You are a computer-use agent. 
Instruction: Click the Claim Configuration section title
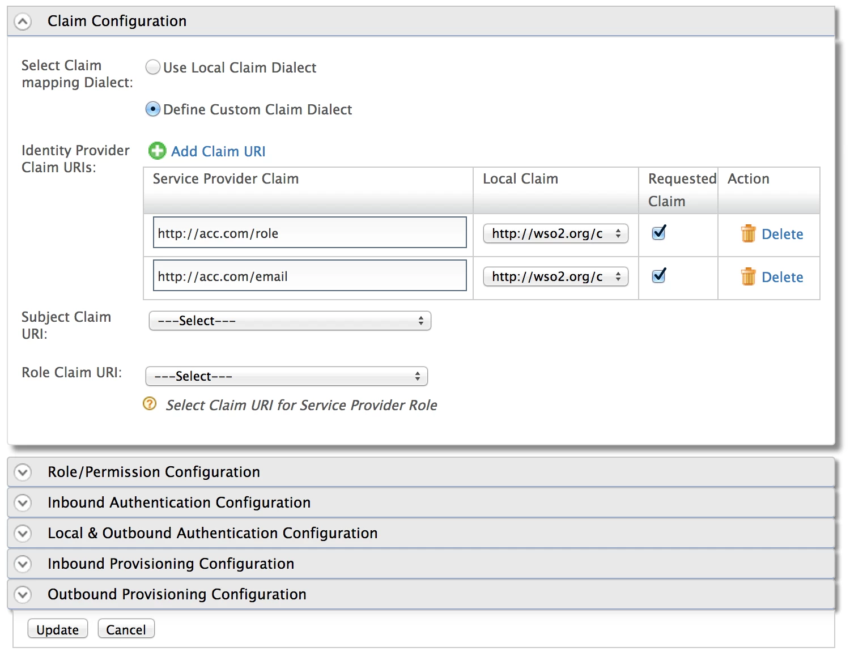pyautogui.click(x=117, y=21)
